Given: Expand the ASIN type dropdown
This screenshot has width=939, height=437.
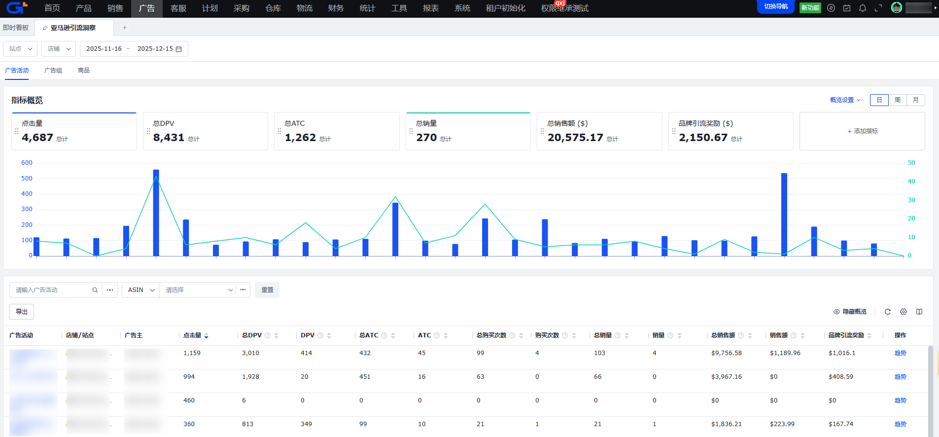Looking at the screenshot, I should point(140,290).
